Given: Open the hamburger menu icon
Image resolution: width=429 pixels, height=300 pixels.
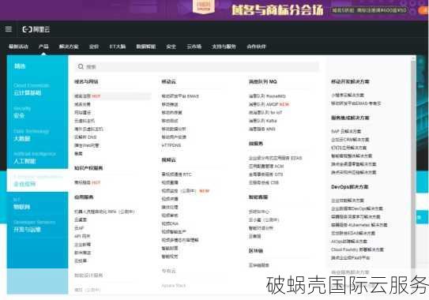Looking at the screenshot, I should 9,29.
